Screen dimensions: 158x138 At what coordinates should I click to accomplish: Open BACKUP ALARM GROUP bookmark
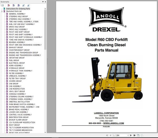(x=18, y=120)
